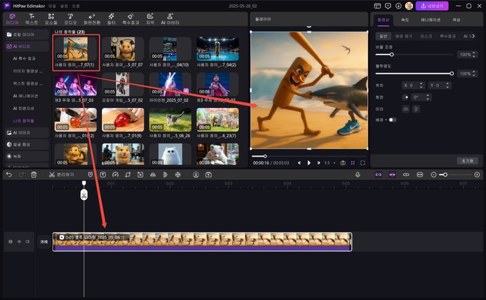Open the 1:1 aspect ratio dropdown in player

pos(330,163)
